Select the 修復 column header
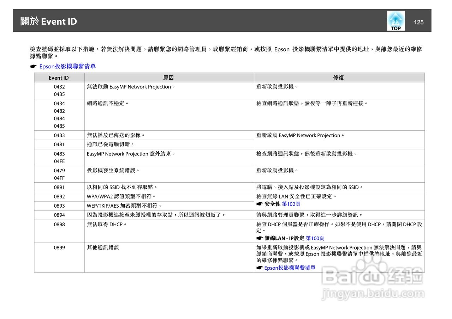This screenshot has height=319, width=452. click(x=339, y=78)
